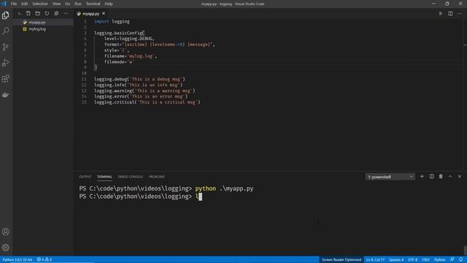This screenshot has width=467, height=263.
Task: Click Screen Reader Optimized status item
Action: (341, 259)
